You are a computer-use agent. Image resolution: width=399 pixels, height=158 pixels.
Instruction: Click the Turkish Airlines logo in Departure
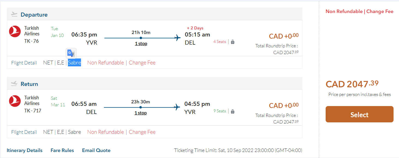coord(15,31)
